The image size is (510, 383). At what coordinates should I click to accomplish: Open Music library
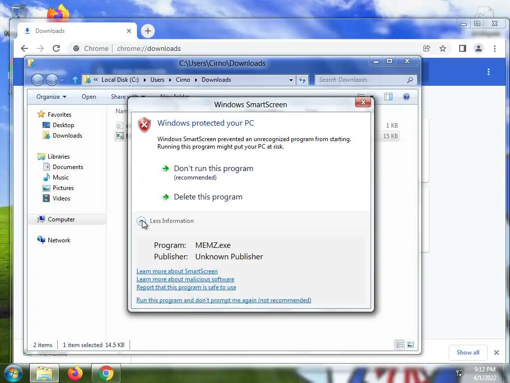click(x=60, y=177)
